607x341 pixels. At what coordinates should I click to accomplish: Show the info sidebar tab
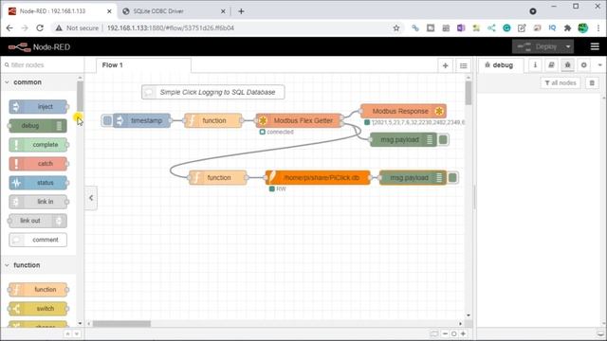pos(535,65)
